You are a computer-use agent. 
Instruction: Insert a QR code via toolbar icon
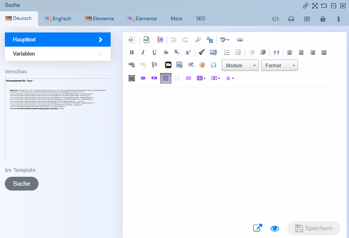click(x=131, y=78)
